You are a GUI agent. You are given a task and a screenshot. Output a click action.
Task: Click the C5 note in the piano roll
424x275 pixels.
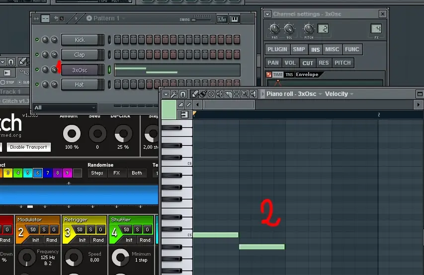tap(216, 235)
